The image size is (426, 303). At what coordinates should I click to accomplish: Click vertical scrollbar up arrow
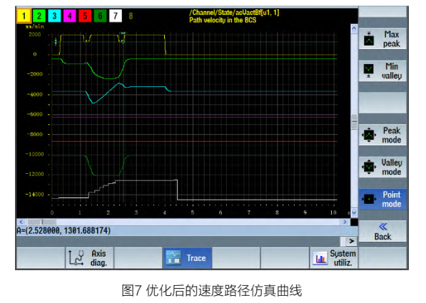(x=354, y=29)
